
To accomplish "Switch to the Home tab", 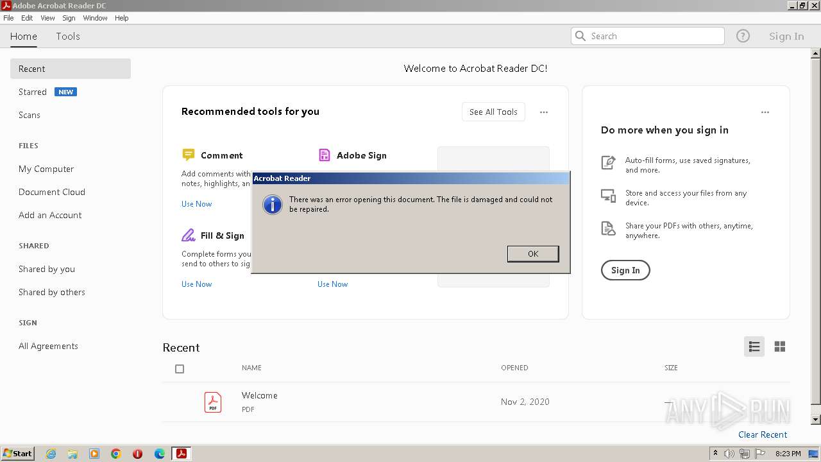I will point(24,37).
